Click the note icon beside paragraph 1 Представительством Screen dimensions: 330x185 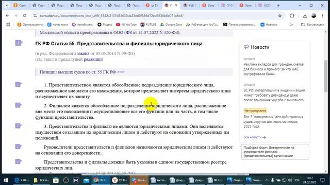pyautogui.click(x=19, y=84)
